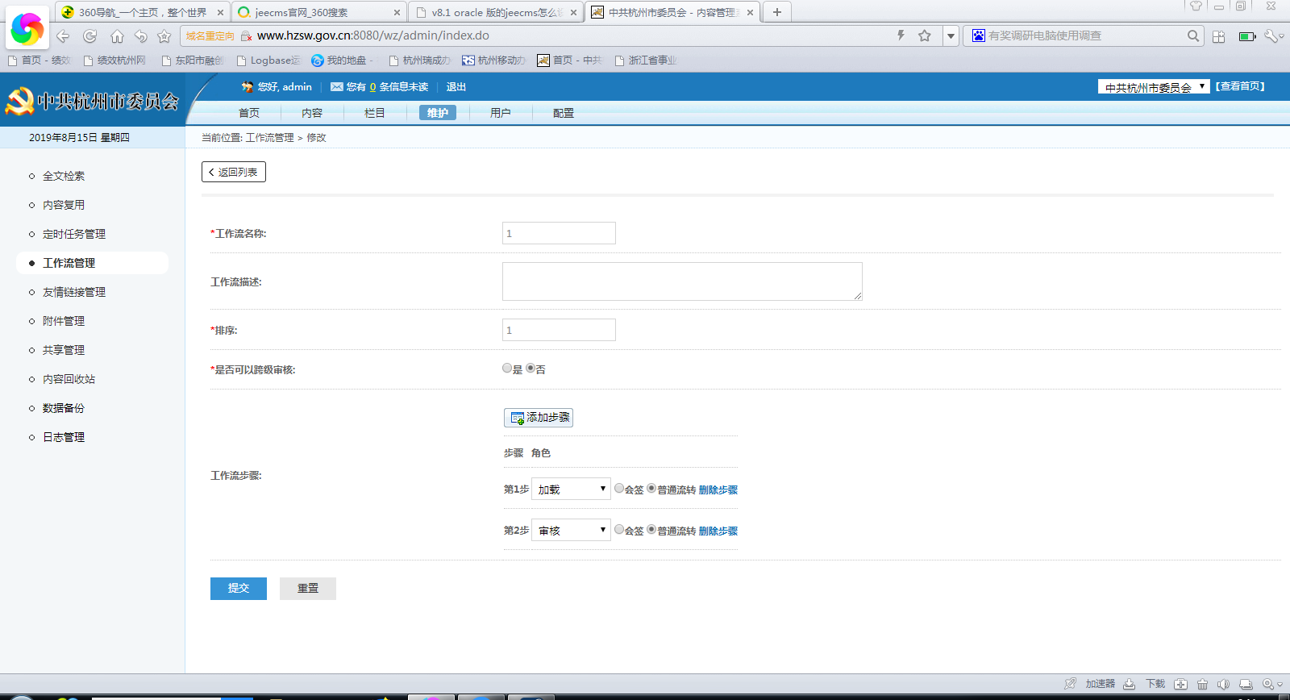Open the browser home page icon
Screen dimensions: 1290x700
pyautogui.click(x=117, y=36)
